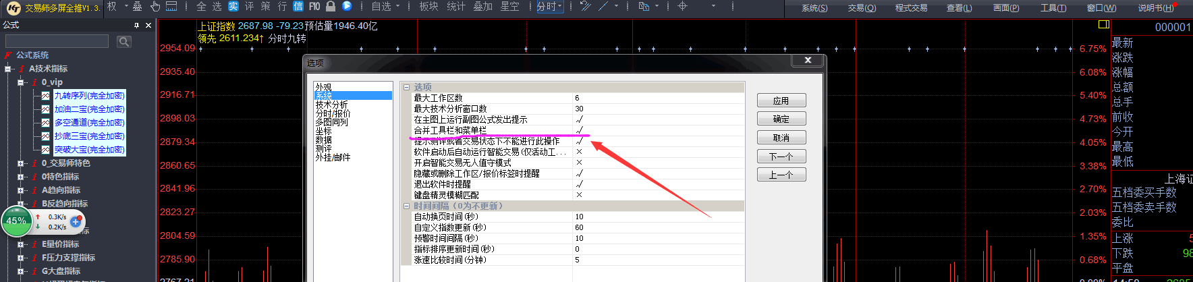This screenshot has height=282, width=1193.
Task: Select 技术分析 in the options category list
Action: (331, 105)
